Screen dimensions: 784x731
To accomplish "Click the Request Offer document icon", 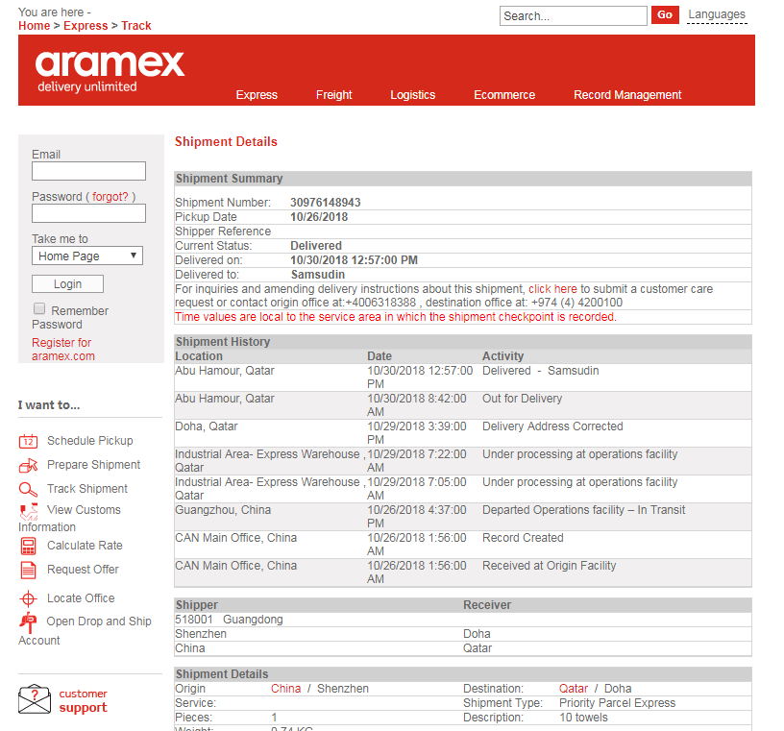I will pos(28,570).
